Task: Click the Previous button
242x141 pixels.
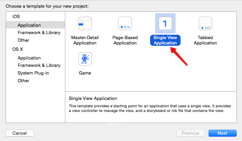Action: coord(190,133)
